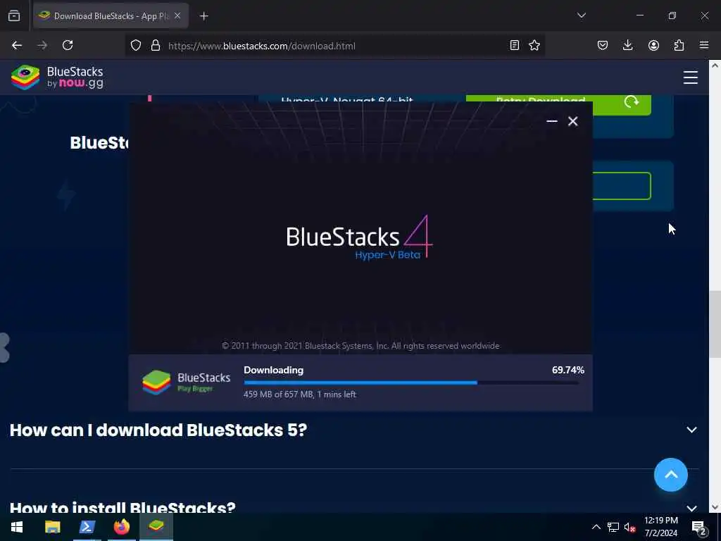The width and height of the screenshot is (721, 541).
Task: Select BlueStacks installer taskbar icon
Action: click(156, 527)
